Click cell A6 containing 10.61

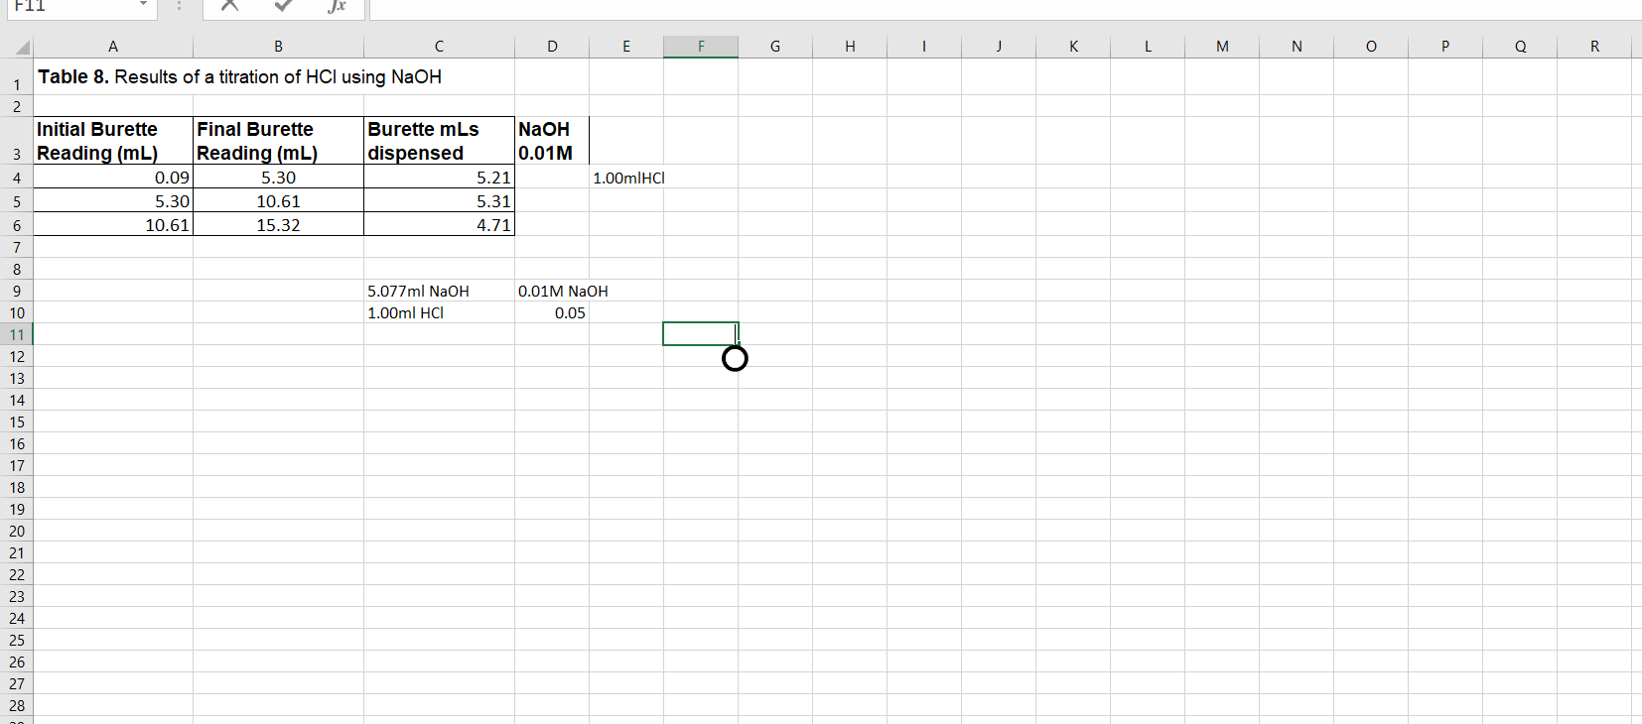coord(113,224)
